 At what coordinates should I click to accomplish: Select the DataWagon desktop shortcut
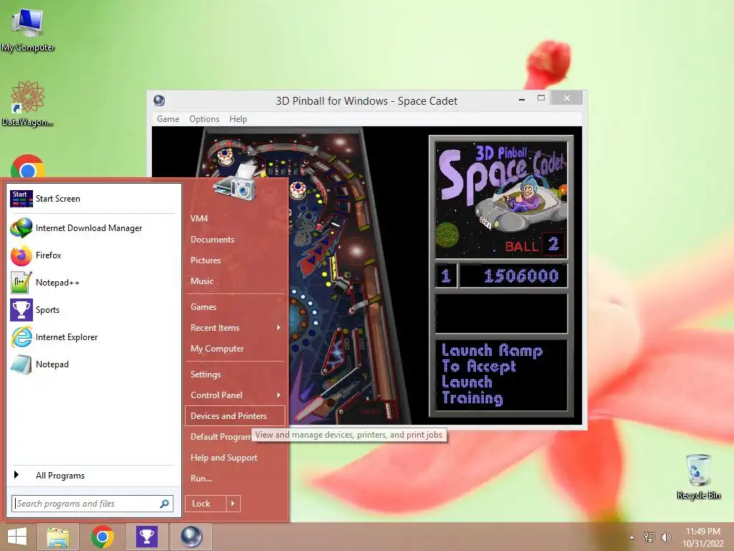click(x=27, y=103)
